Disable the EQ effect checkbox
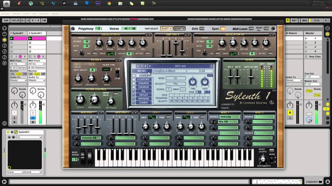Viewport: 332px width, 186px height. coord(134,91)
